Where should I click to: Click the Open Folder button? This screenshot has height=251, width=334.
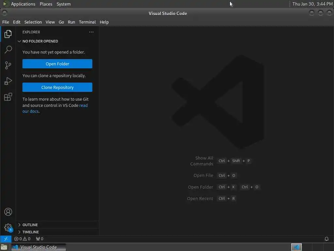click(x=57, y=64)
